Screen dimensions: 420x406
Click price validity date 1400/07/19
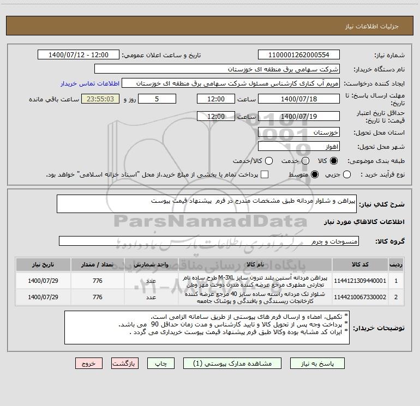pos(299,116)
